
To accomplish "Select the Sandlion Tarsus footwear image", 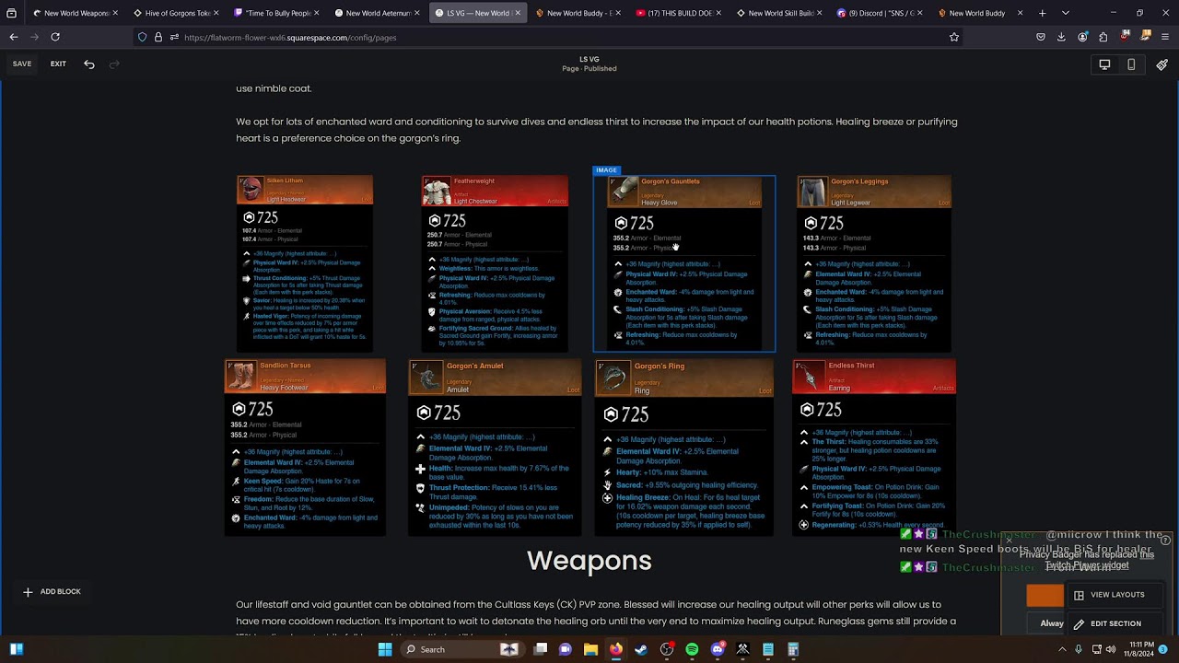I will 305,448.
